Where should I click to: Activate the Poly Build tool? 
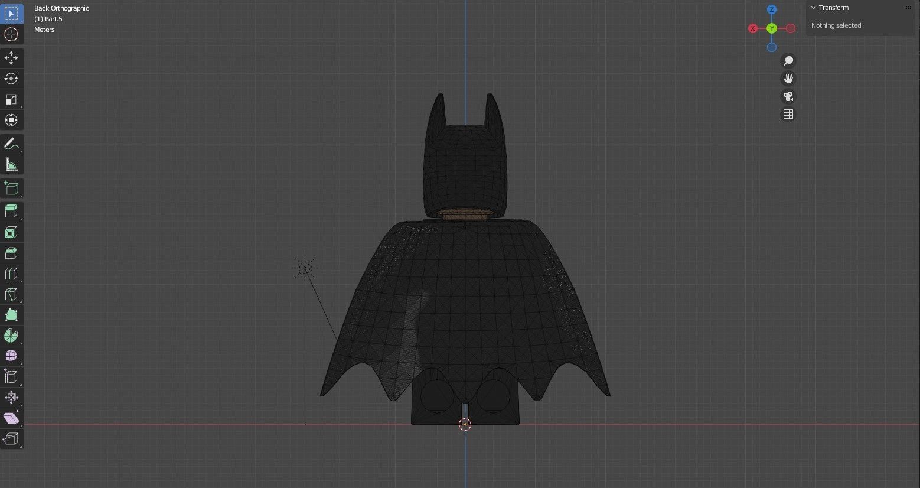[x=11, y=315]
